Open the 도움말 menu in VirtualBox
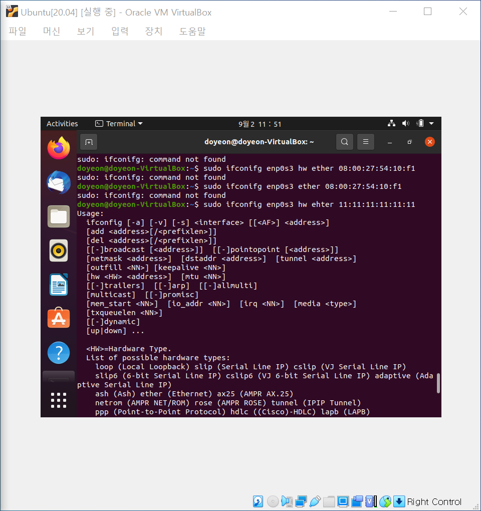 192,31
